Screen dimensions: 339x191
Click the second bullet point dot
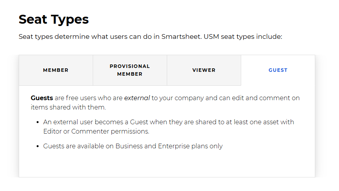coord(38,147)
